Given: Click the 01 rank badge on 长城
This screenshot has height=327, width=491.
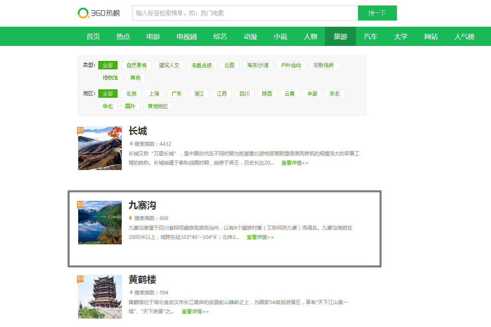Looking at the screenshot, I should click(80, 130).
